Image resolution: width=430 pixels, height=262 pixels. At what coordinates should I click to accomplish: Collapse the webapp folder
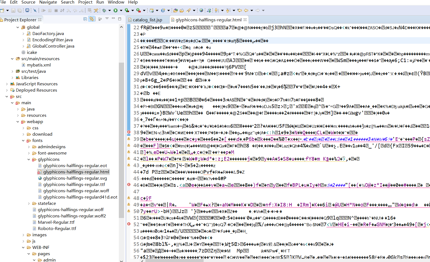pyautogui.click(x=18, y=122)
